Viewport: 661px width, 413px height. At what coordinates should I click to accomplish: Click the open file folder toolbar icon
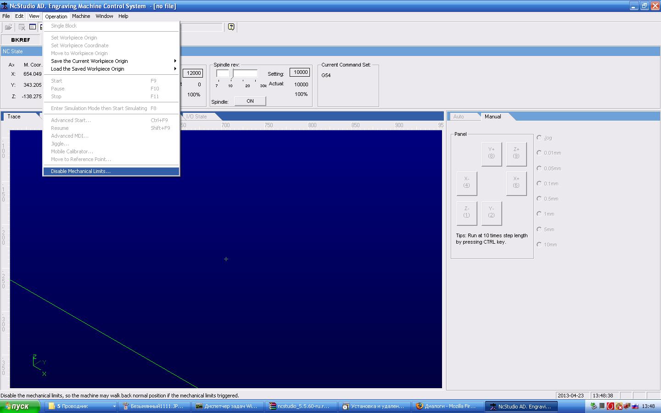(8, 27)
